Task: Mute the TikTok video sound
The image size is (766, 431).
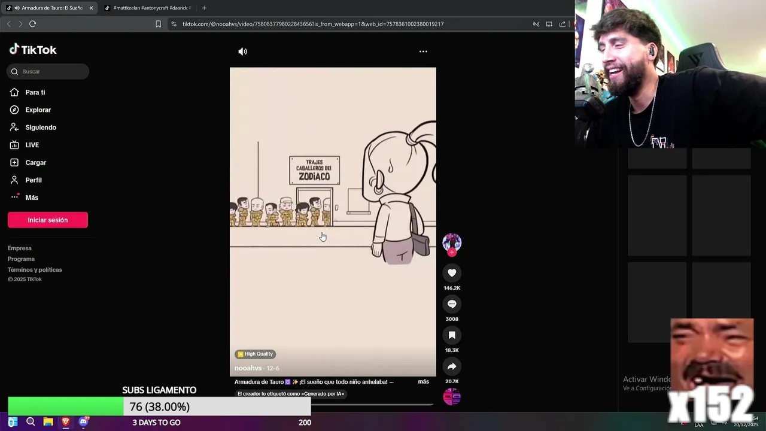Action: pyautogui.click(x=242, y=51)
